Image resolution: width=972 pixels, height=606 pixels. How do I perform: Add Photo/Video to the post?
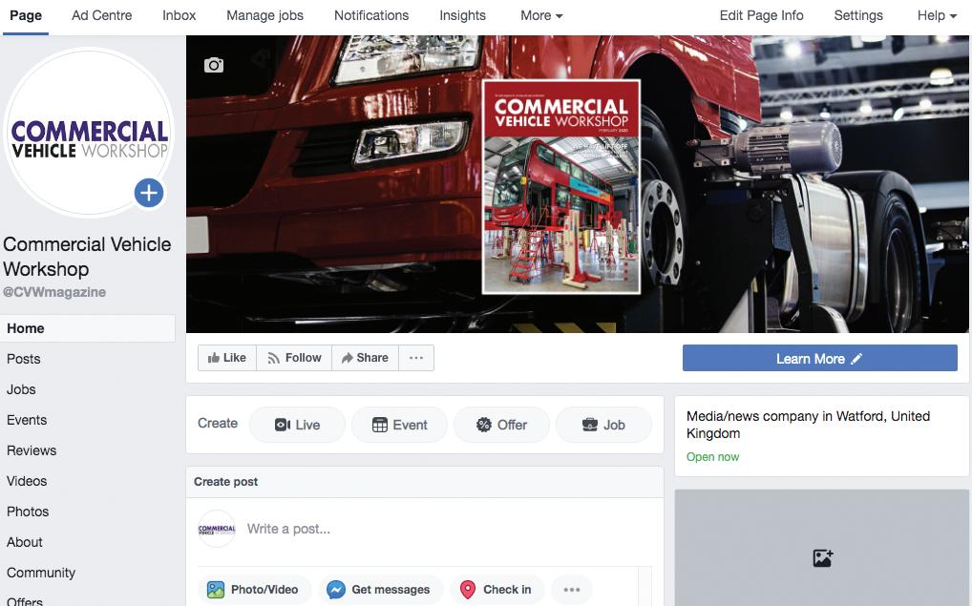(252, 589)
